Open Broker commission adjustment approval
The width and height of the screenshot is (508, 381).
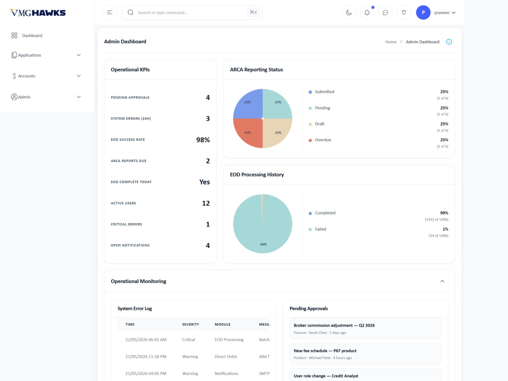[365, 329]
